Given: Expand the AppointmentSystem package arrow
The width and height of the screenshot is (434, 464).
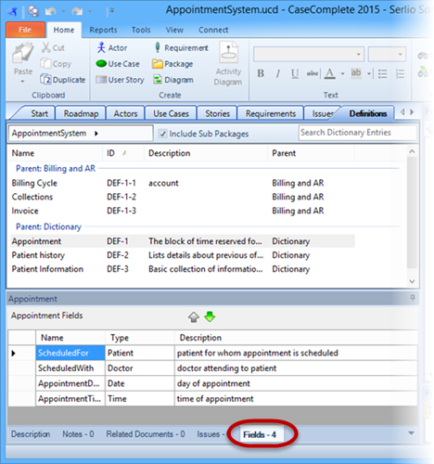Looking at the screenshot, I should point(96,134).
